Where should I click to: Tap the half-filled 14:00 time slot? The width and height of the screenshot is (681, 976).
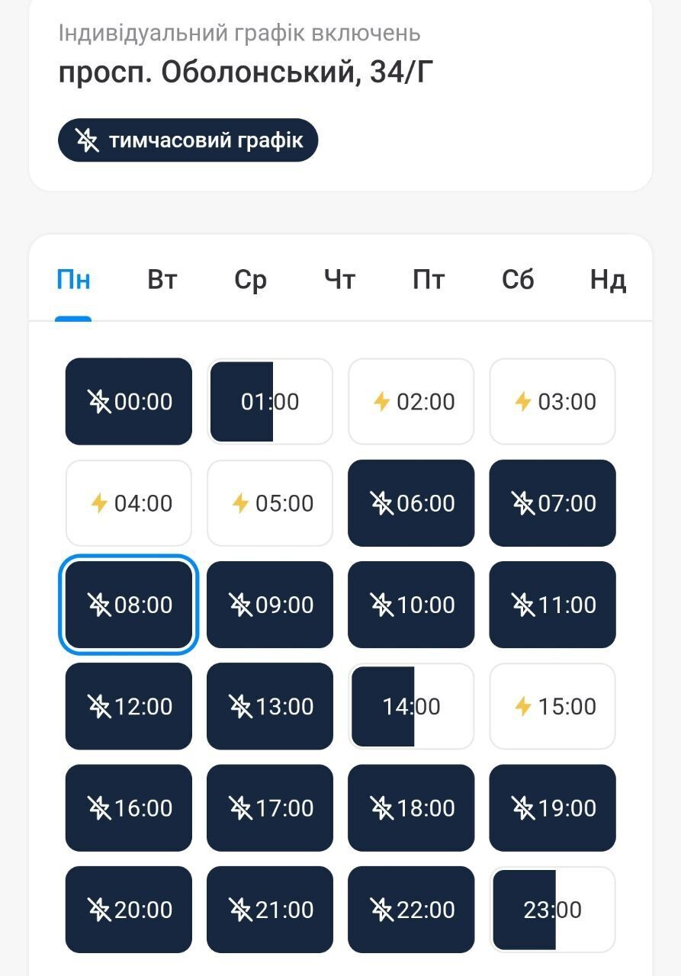point(411,707)
